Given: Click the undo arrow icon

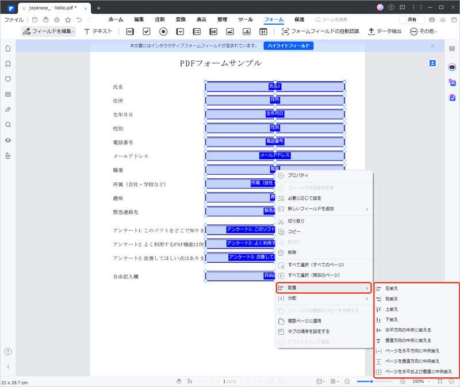Looking at the screenshot, I should pyautogui.click(x=79, y=20).
